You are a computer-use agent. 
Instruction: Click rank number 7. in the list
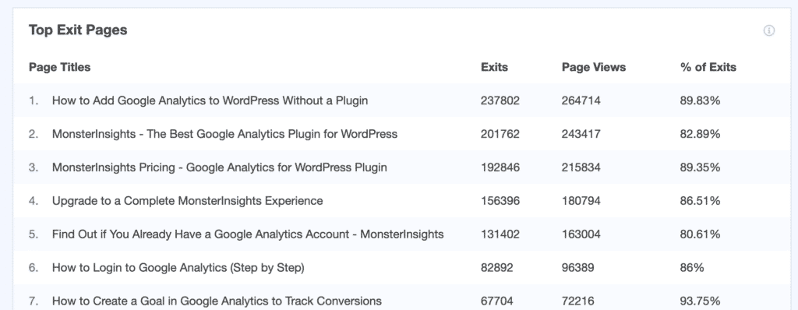34,301
